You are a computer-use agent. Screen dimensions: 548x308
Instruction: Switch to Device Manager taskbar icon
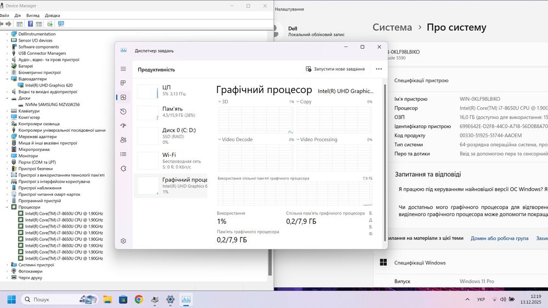coord(155,299)
